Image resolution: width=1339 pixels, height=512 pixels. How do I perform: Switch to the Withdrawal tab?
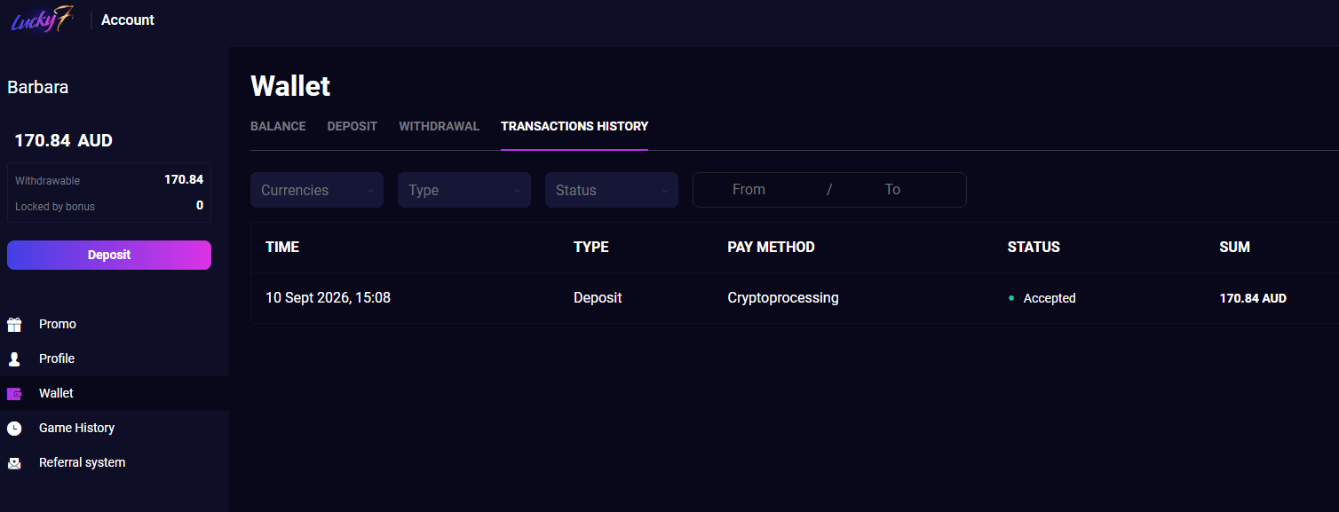click(x=440, y=126)
